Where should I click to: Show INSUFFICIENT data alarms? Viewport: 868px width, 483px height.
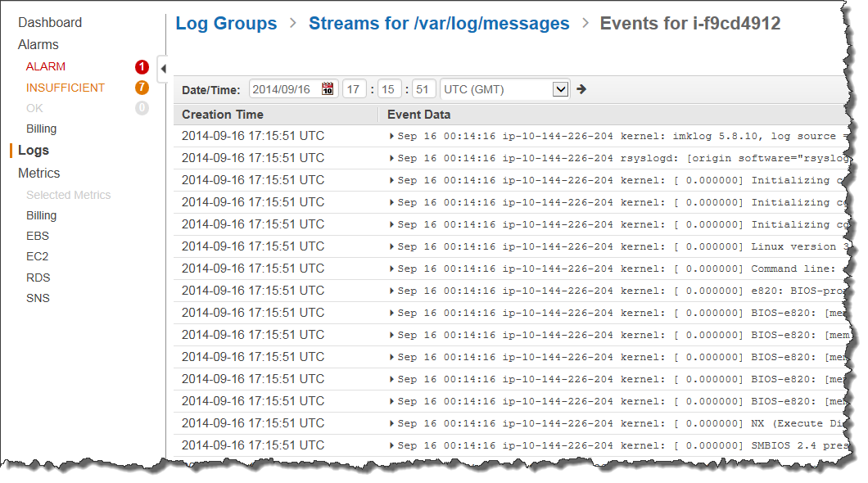[x=66, y=88]
